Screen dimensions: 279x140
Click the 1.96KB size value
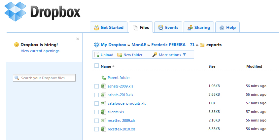click(x=214, y=86)
